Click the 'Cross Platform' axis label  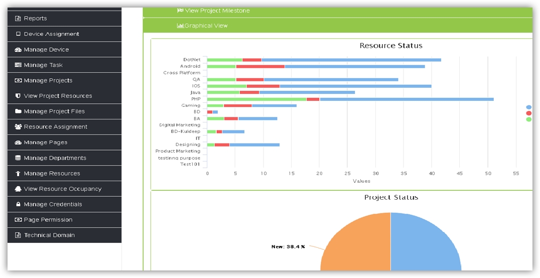point(182,73)
